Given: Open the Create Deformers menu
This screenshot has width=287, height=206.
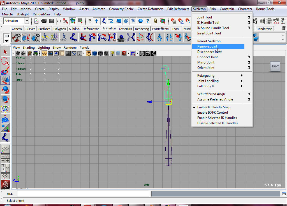Looking at the screenshot, I should (151, 9).
